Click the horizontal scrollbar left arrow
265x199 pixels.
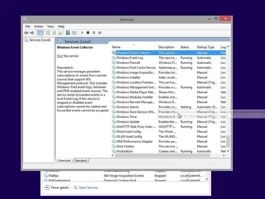[x=113, y=155]
